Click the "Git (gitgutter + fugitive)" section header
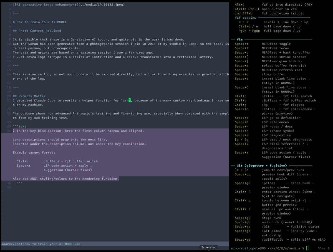This screenshot has height=252, width=333. 261,165
